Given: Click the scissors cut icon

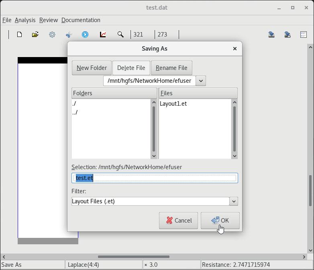Looking at the screenshot, I should pos(69,35).
